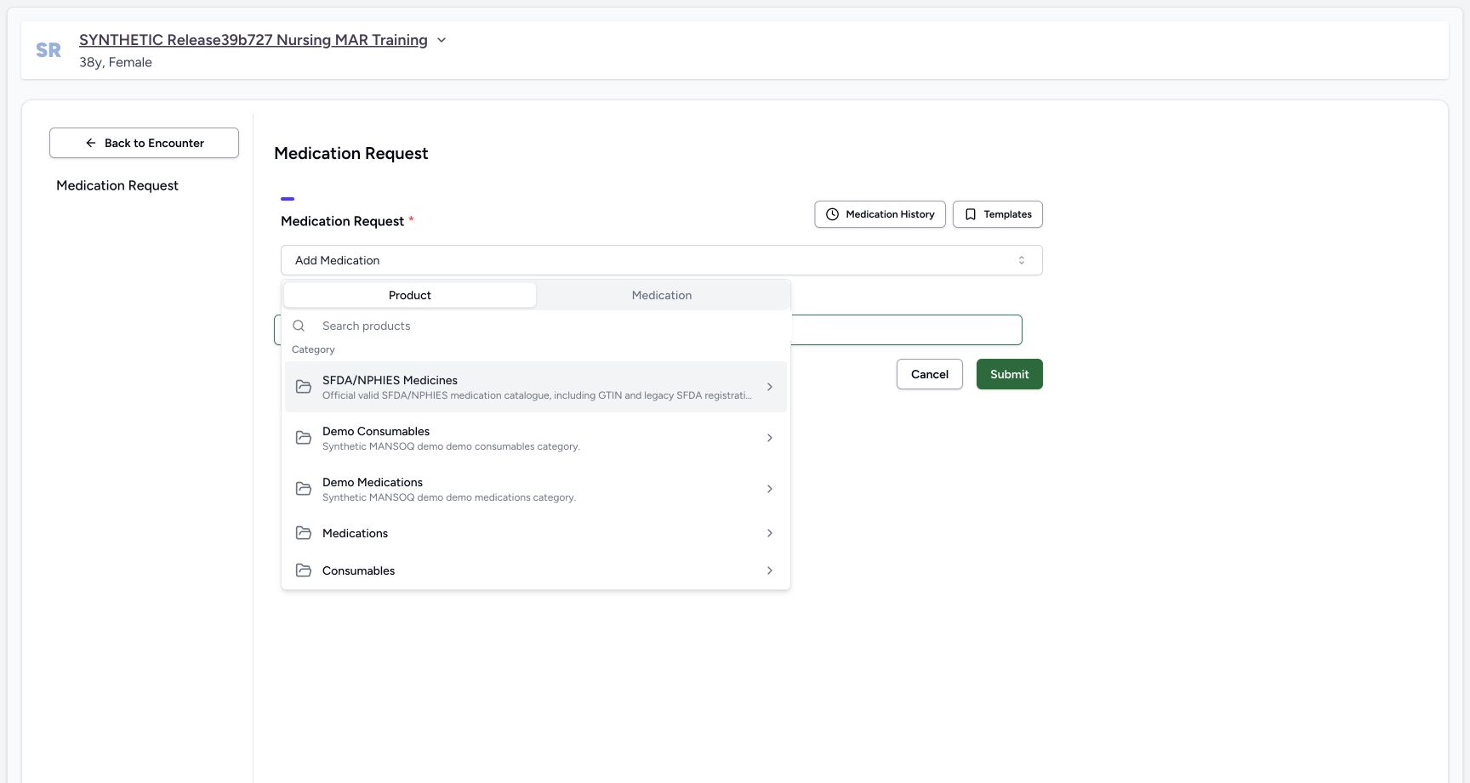Expand Medications row chevron
Viewport: 1470px width, 783px height.
coord(770,533)
